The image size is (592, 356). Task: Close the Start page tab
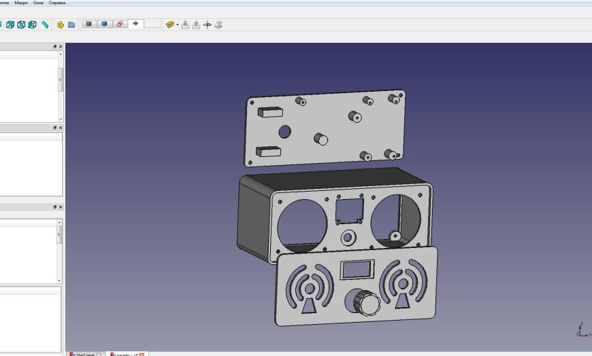point(99,354)
